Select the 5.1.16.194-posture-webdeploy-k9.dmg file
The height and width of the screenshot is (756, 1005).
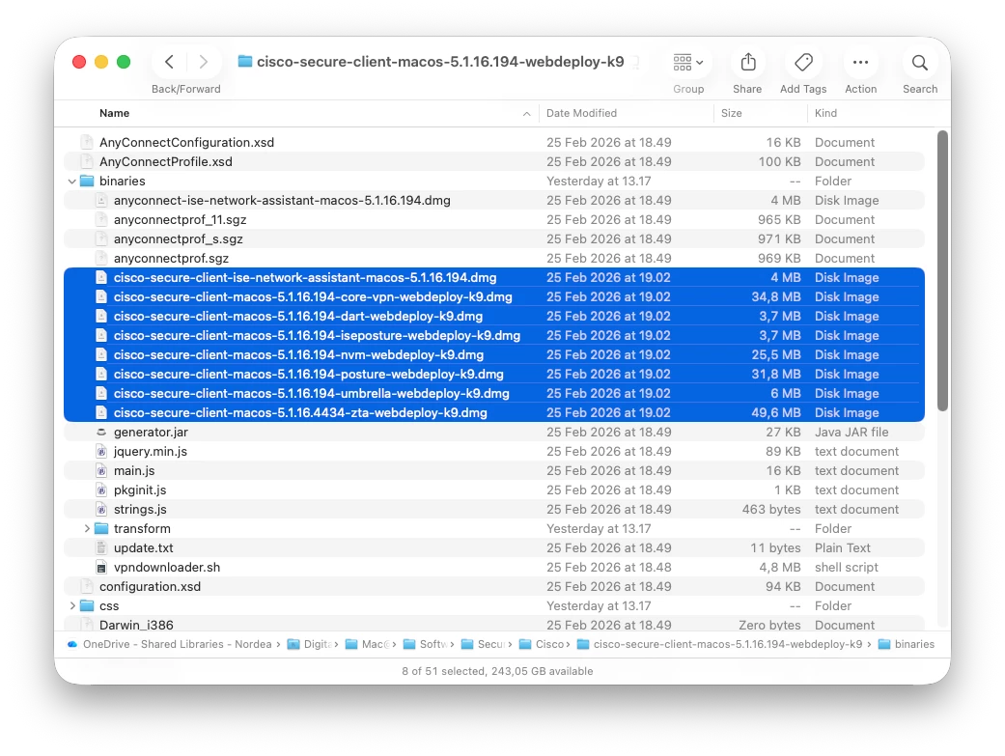(x=494, y=374)
